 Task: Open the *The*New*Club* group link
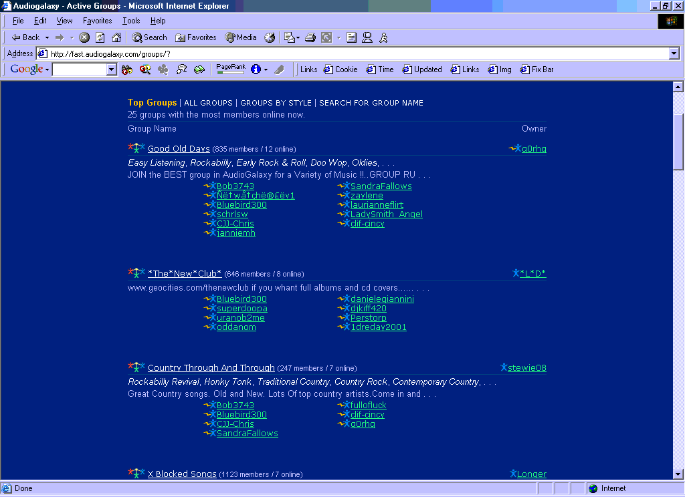[x=185, y=274]
